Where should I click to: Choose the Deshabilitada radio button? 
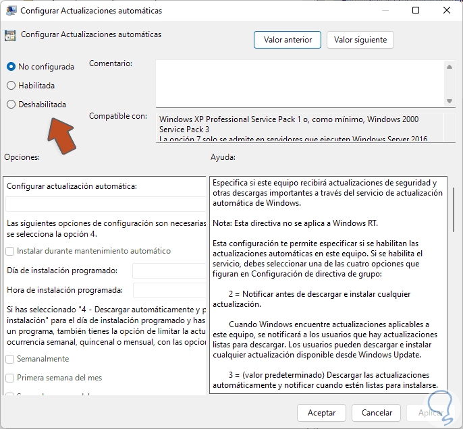coord(11,105)
